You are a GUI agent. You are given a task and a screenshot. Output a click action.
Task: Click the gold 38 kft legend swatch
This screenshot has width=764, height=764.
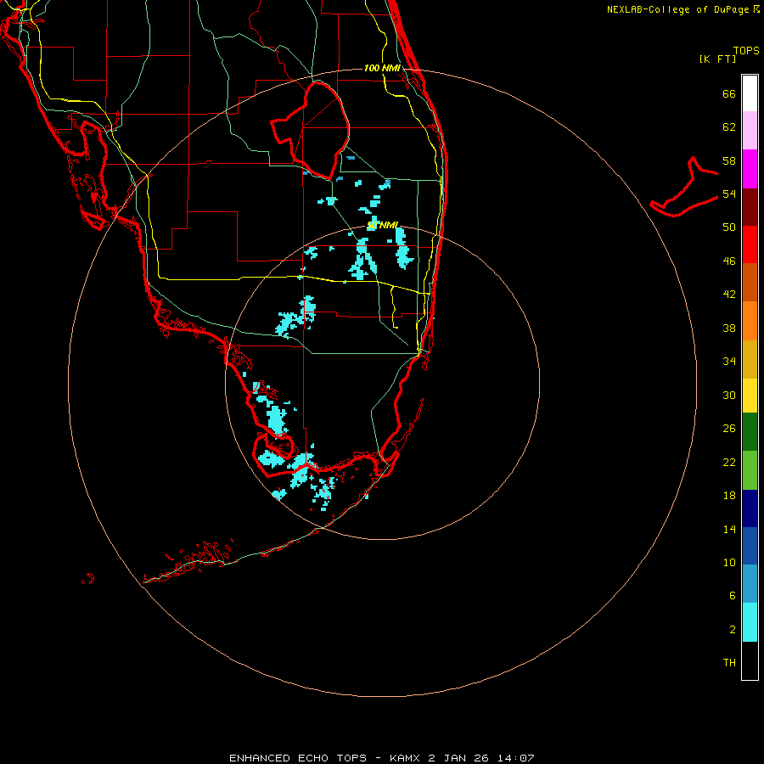(x=750, y=359)
